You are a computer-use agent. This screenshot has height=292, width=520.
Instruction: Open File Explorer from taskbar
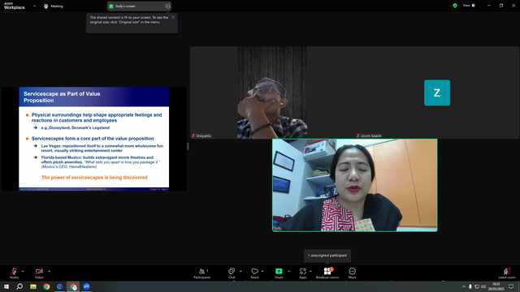tap(33, 286)
